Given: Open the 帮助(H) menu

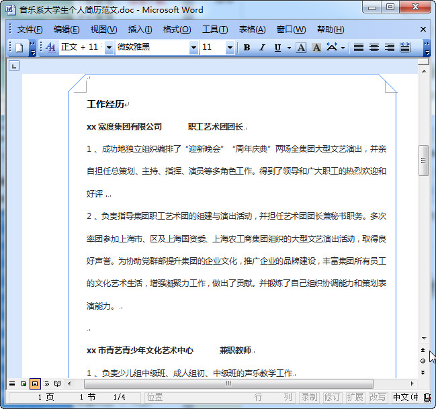Looking at the screenshot, I should 331,30.
